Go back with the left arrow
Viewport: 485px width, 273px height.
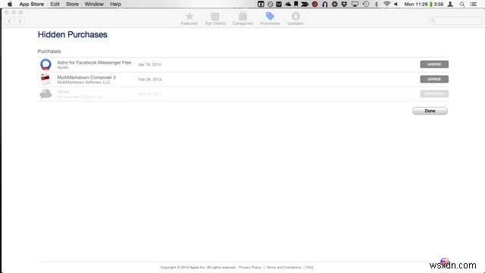pyautogui.click(x=10, y=21)
